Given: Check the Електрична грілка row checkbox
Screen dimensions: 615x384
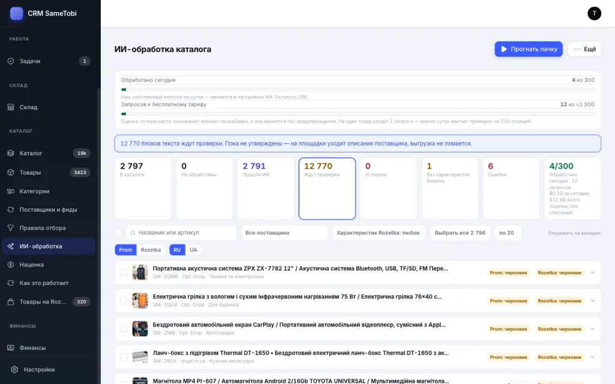Looking at the screenshot, I should (124, 301).
